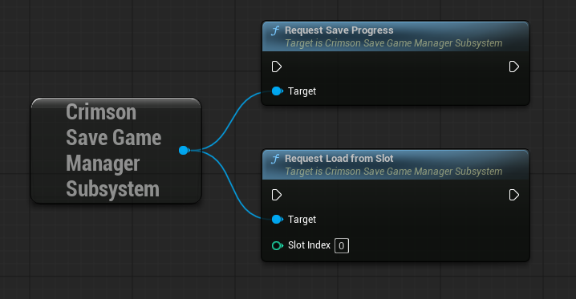Click Request Save Progress output execution pin
This screenshot has width=576, height=299.
[514, 67]
